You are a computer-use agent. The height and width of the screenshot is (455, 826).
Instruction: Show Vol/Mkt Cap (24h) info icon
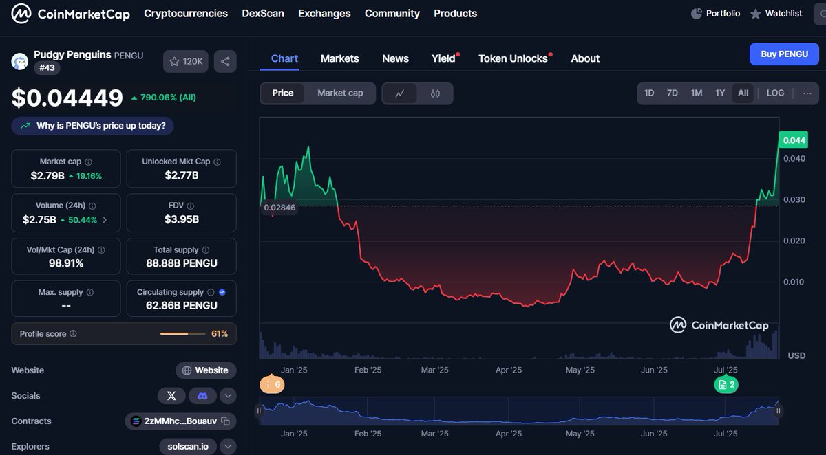pos(101,250)
